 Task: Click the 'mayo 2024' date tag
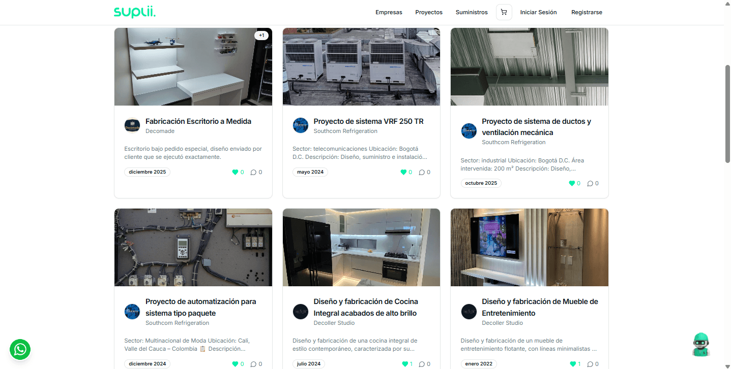tap(310, 172)
